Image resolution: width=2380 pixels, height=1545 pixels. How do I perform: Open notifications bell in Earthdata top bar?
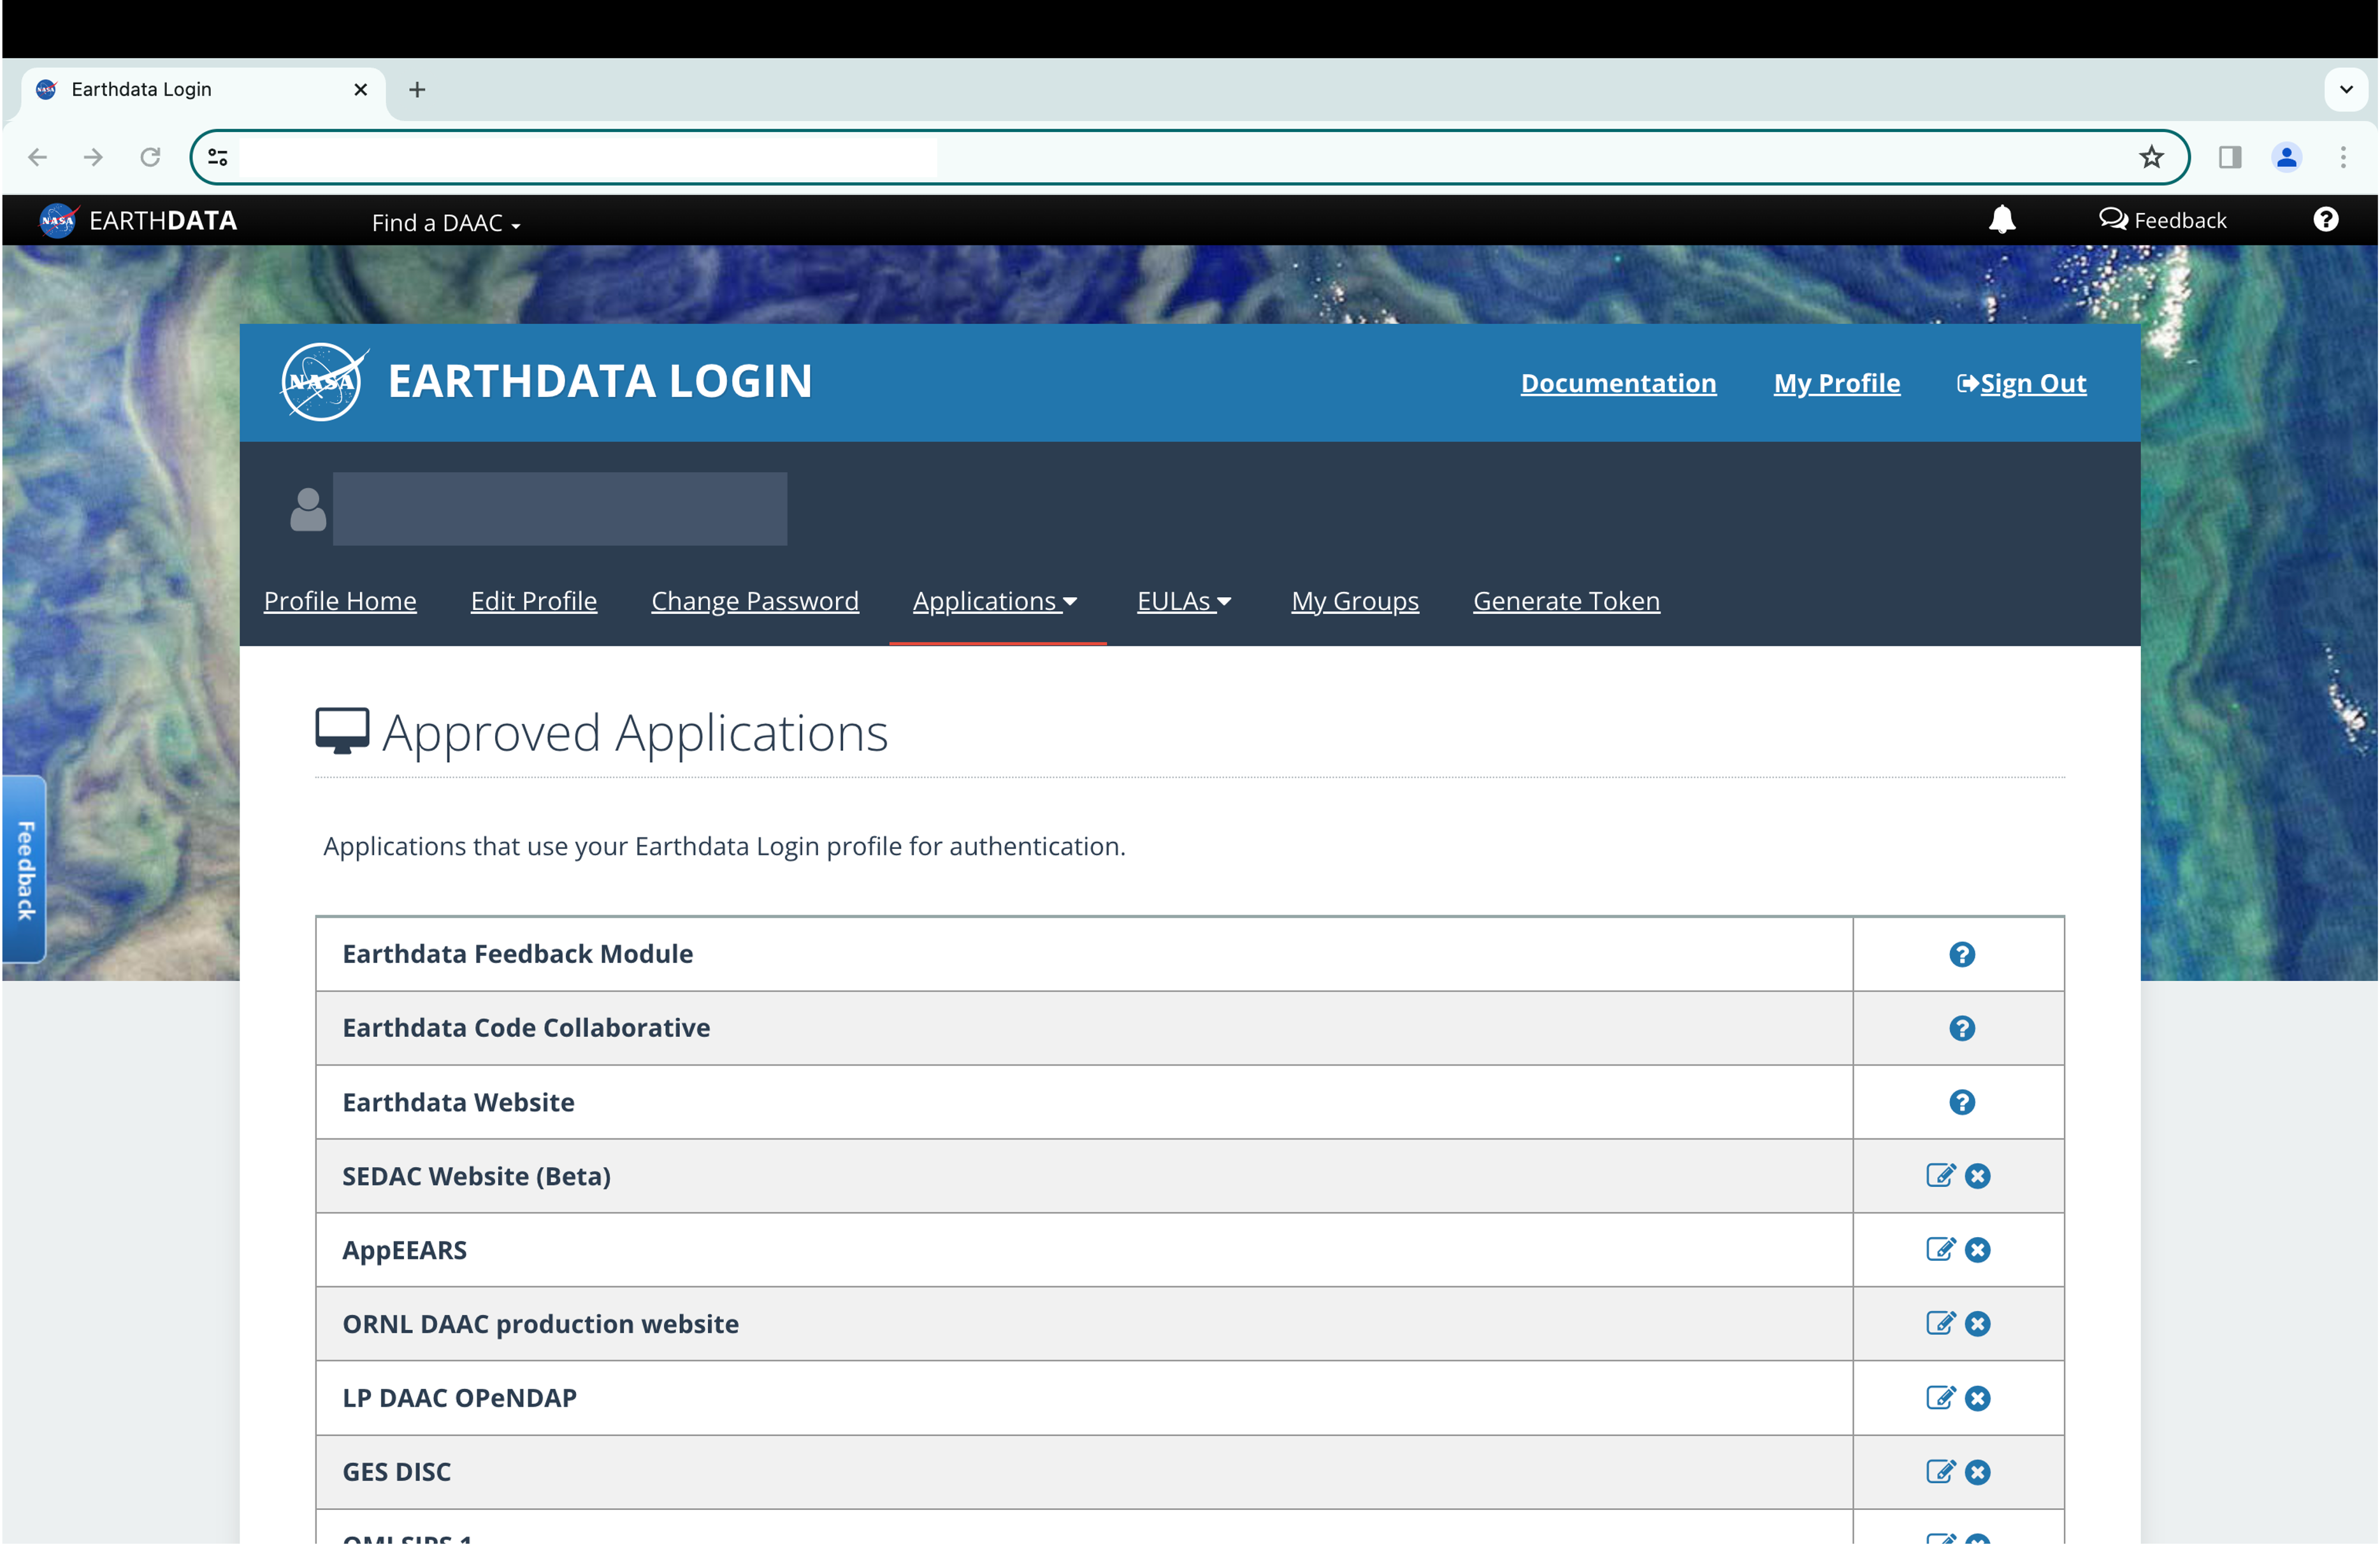(2002, 219)
